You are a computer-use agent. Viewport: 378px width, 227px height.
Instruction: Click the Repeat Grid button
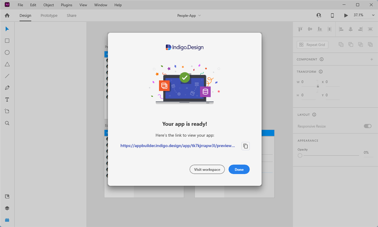[313, 45]
